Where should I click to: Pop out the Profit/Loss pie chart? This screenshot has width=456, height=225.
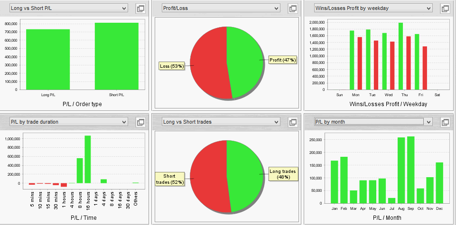pos(293,9)
